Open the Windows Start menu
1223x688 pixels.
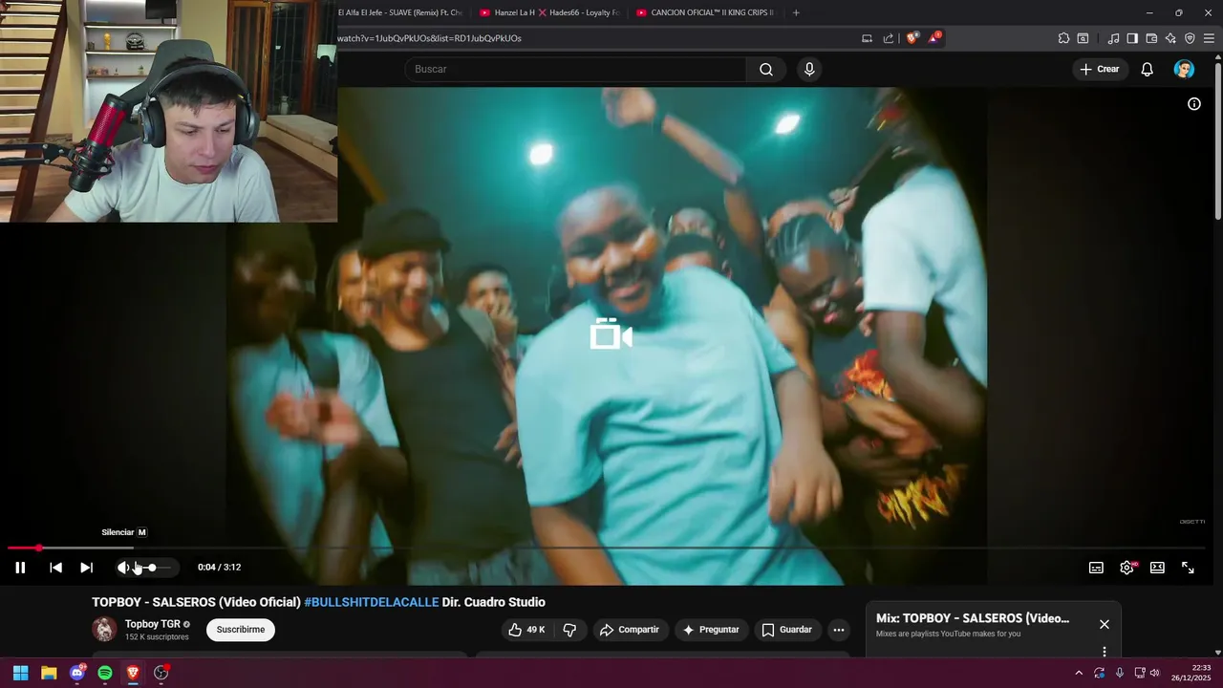(x=20, y=673)
